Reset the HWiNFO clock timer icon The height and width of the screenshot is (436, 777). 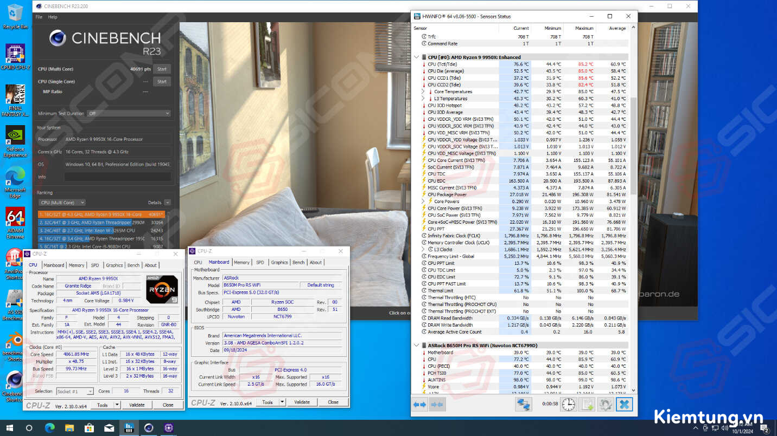(x=568, y=404)
